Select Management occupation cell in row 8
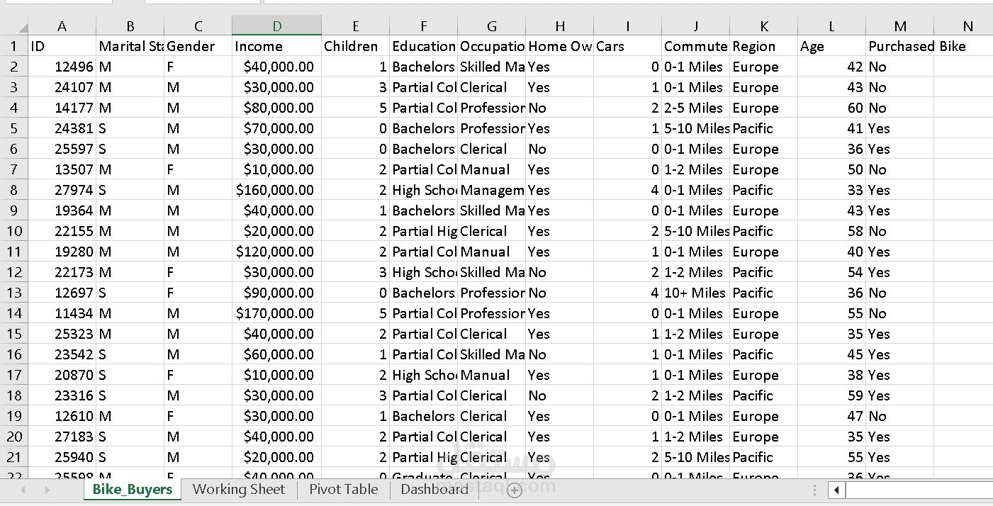Viewport: 993px width, 506px height. point(492,190)
